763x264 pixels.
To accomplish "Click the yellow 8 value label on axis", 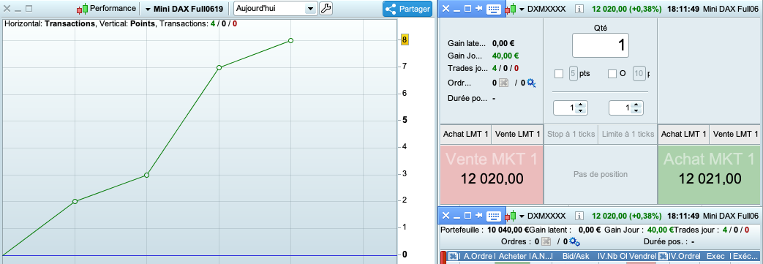I will [405, 40].
